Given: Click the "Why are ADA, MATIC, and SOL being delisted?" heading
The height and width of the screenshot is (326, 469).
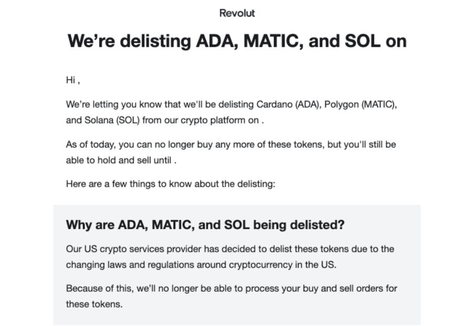Looking at the screenshot, I should [205, 225].
